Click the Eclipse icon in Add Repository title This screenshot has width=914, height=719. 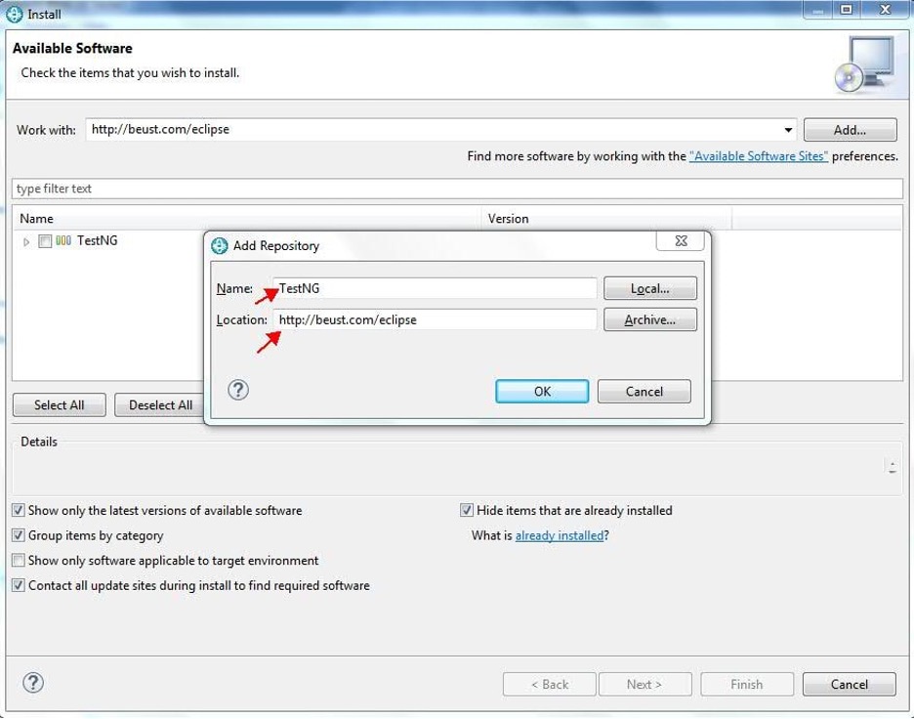pyautogui.click(x=219, y=246)
